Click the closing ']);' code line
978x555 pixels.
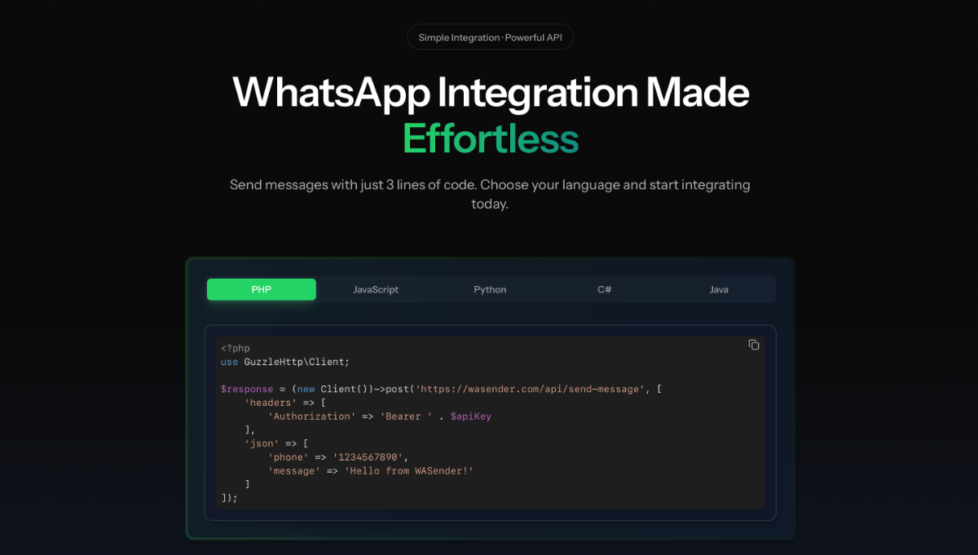(x=229, y=497)
